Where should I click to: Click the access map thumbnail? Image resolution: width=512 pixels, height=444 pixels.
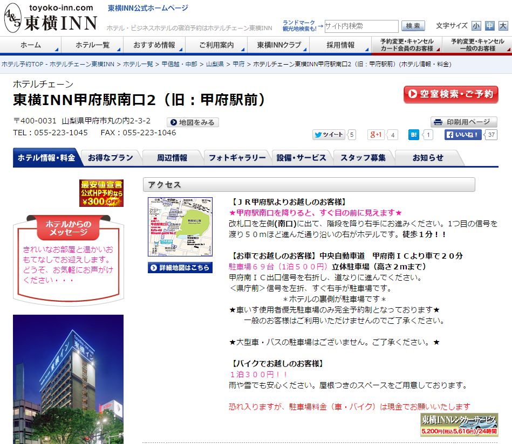[180, 226]
